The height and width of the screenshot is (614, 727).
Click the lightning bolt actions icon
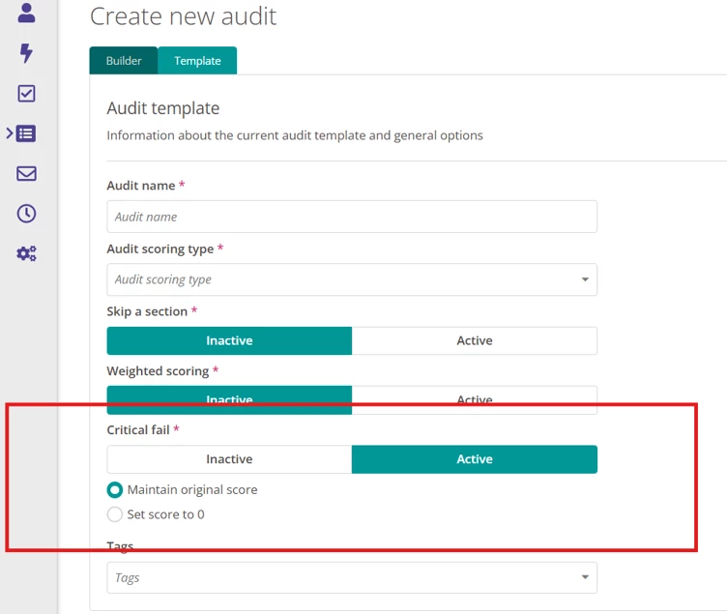[26, 53]
